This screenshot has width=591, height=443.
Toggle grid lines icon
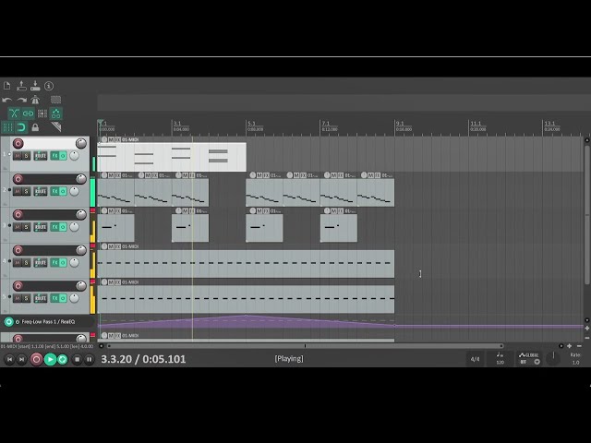(7, 127)
